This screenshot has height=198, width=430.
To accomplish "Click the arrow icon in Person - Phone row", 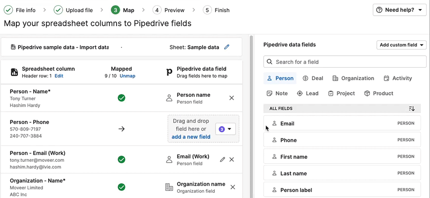I will (121, 129).
